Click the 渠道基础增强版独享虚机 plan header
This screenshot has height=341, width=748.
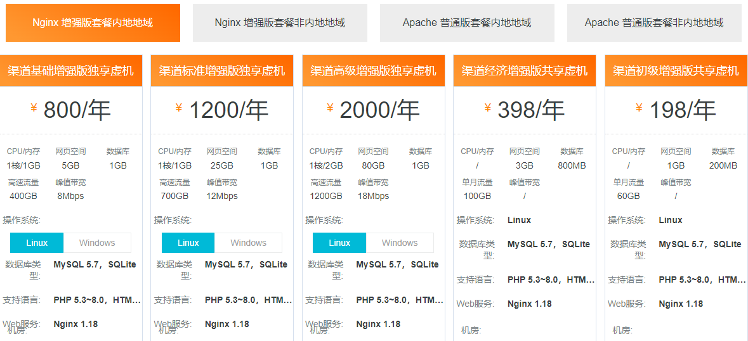tap(71, 70)
